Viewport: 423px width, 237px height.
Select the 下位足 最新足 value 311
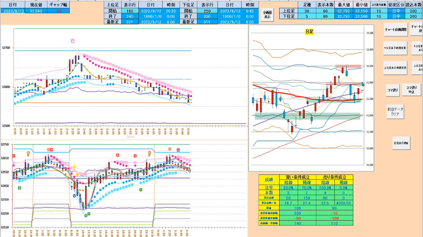coord(207,22)
